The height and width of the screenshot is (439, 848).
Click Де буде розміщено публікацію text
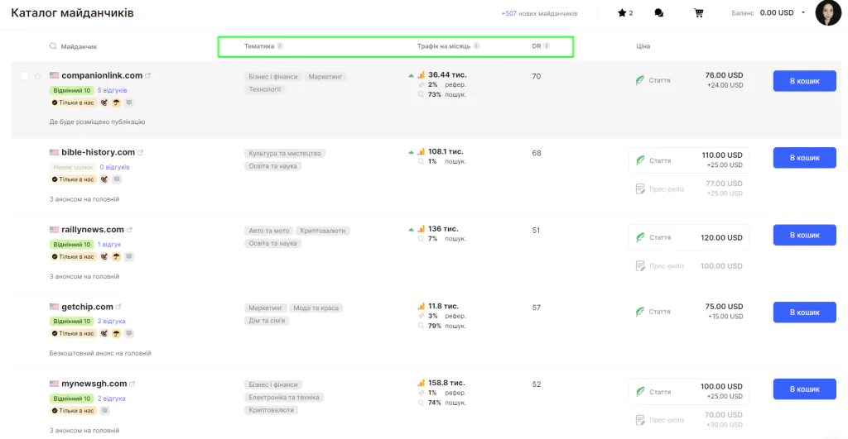97,122
